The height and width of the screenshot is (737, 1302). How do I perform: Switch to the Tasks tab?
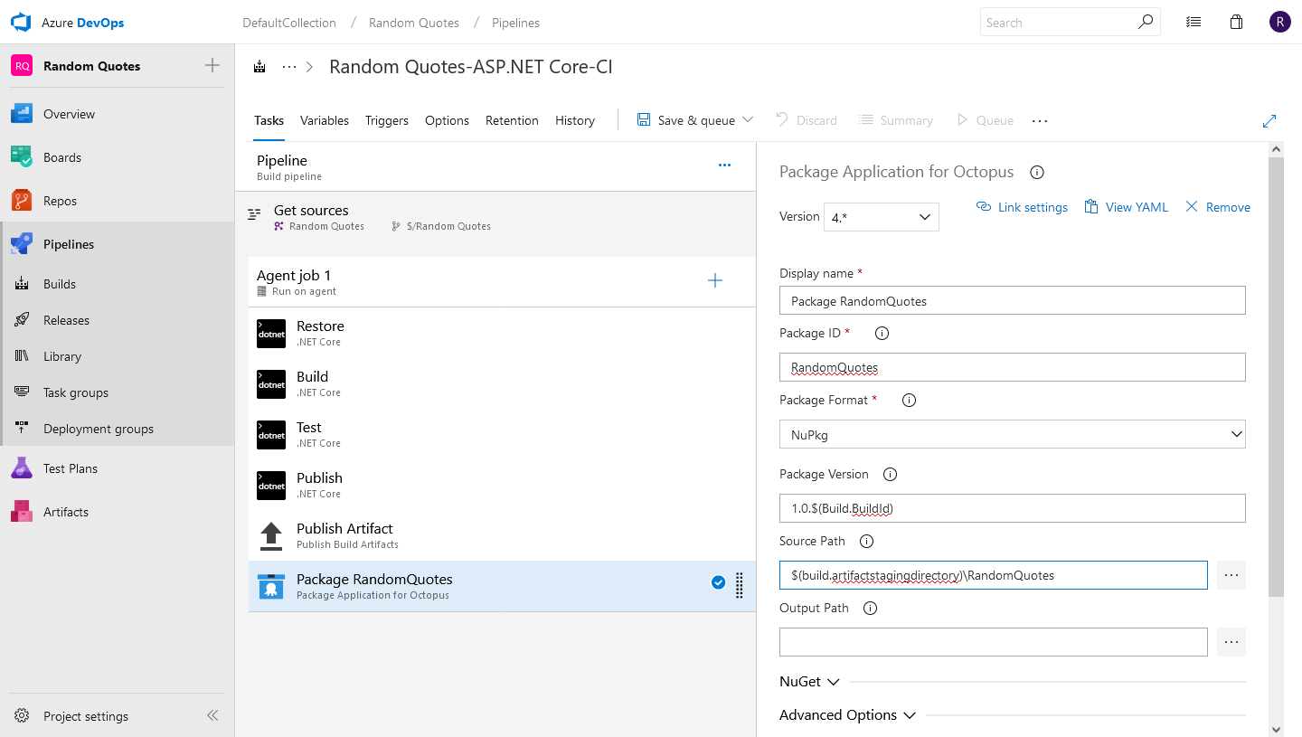point(269,120)
